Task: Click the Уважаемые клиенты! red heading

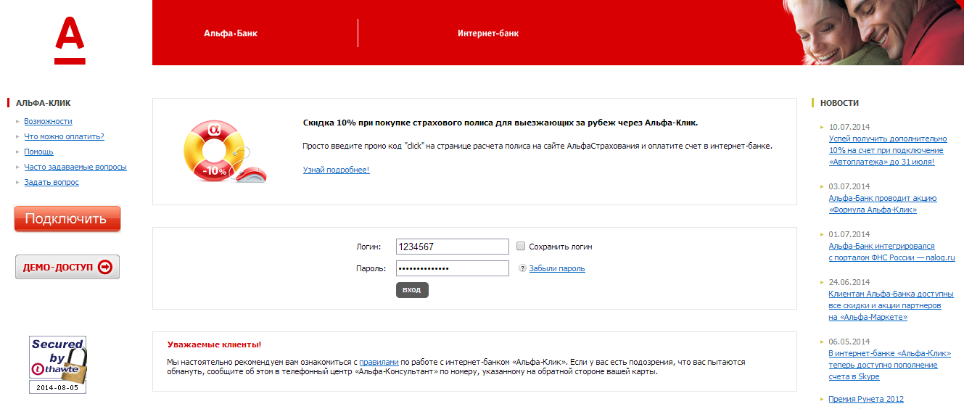Action: [214, 344]
